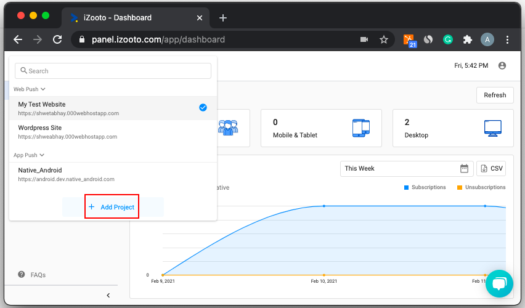
Task: Click the Desktop monitor icon
Action: [492, 128]
